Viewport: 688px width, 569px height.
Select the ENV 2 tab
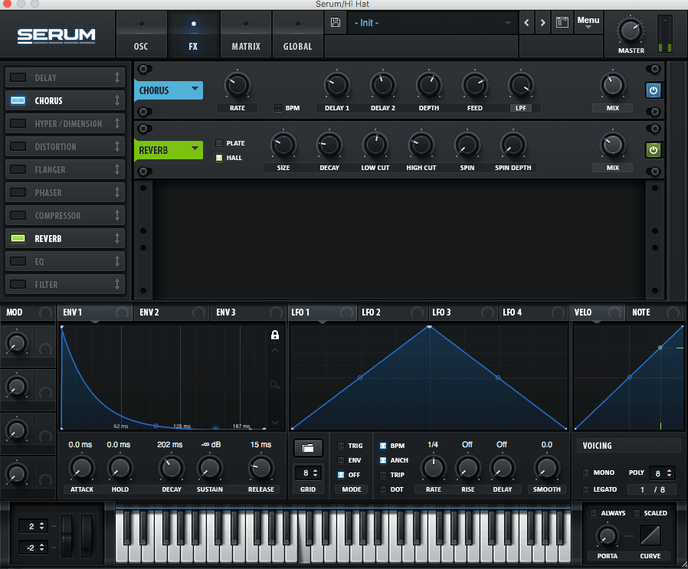[x=171, y=312]
